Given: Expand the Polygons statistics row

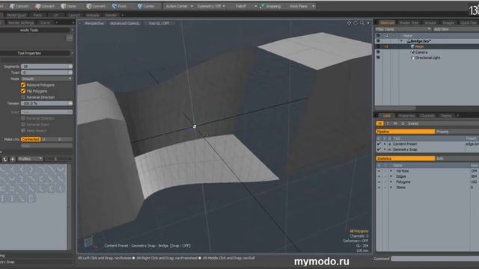Looking at the screenshot, I should click(391, 182).
